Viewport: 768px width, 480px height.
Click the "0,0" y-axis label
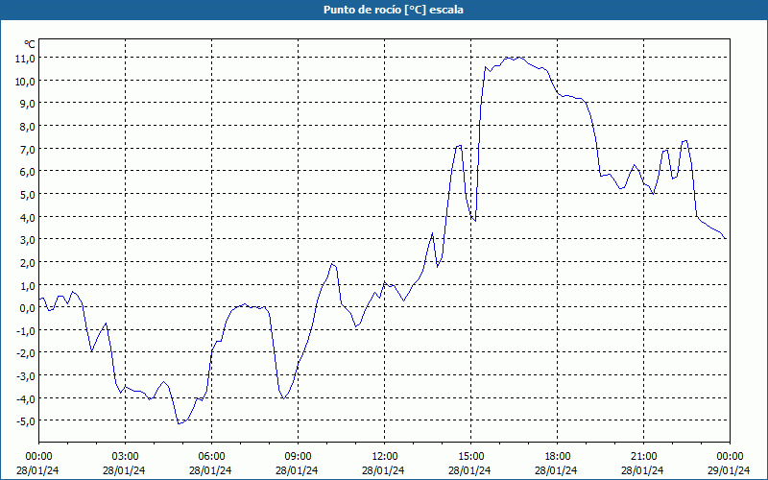pyautogui.click(x=28, y=308)
